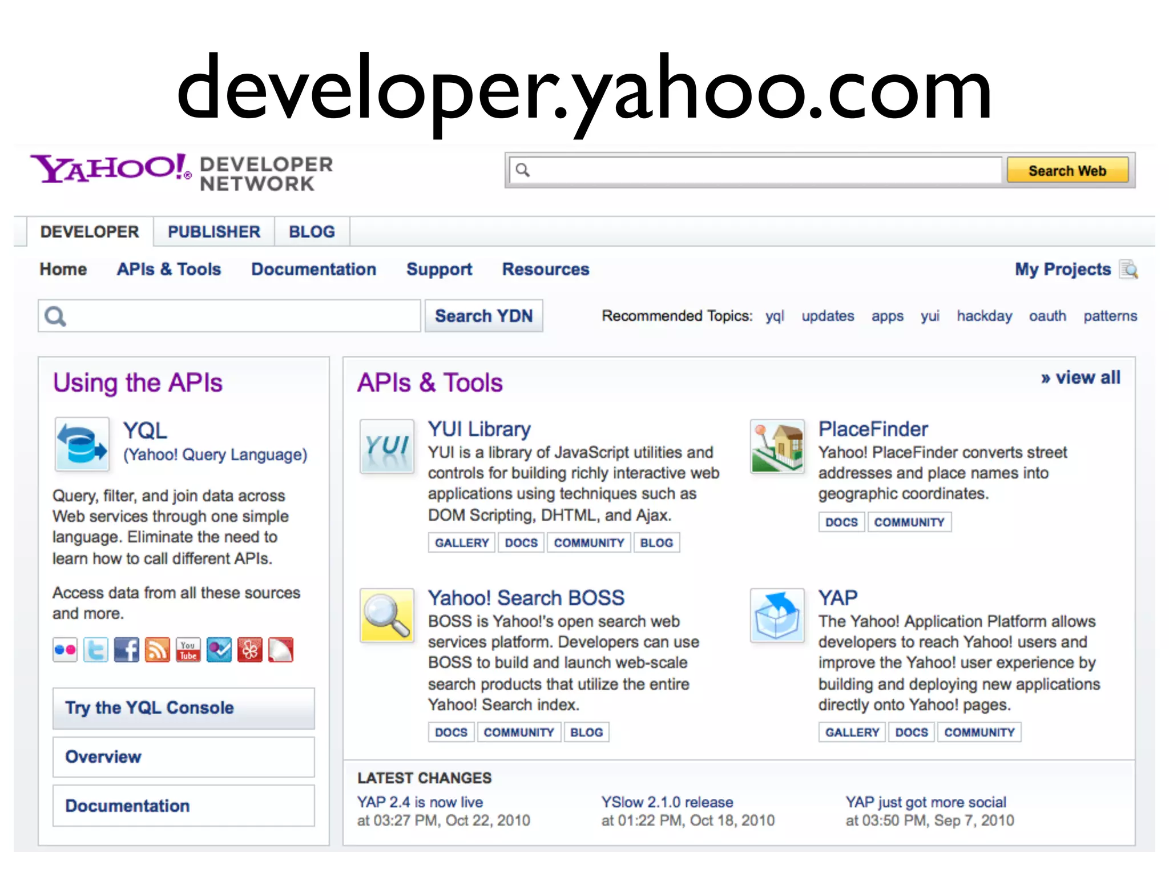
Task: Open PlaceFinder COMMUNITY tag
Action: coord(910,522)
